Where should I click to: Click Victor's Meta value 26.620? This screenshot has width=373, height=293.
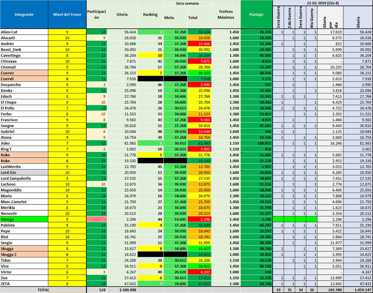(175, 272)
